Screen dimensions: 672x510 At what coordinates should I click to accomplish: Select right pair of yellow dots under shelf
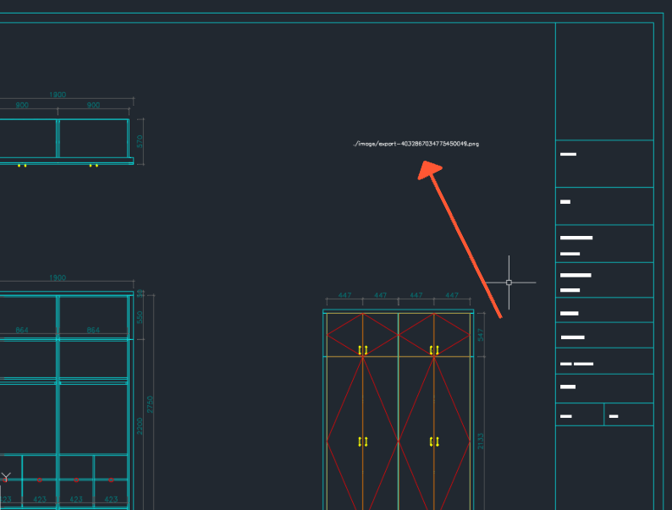pyautogui.click(x=94, y=166)
